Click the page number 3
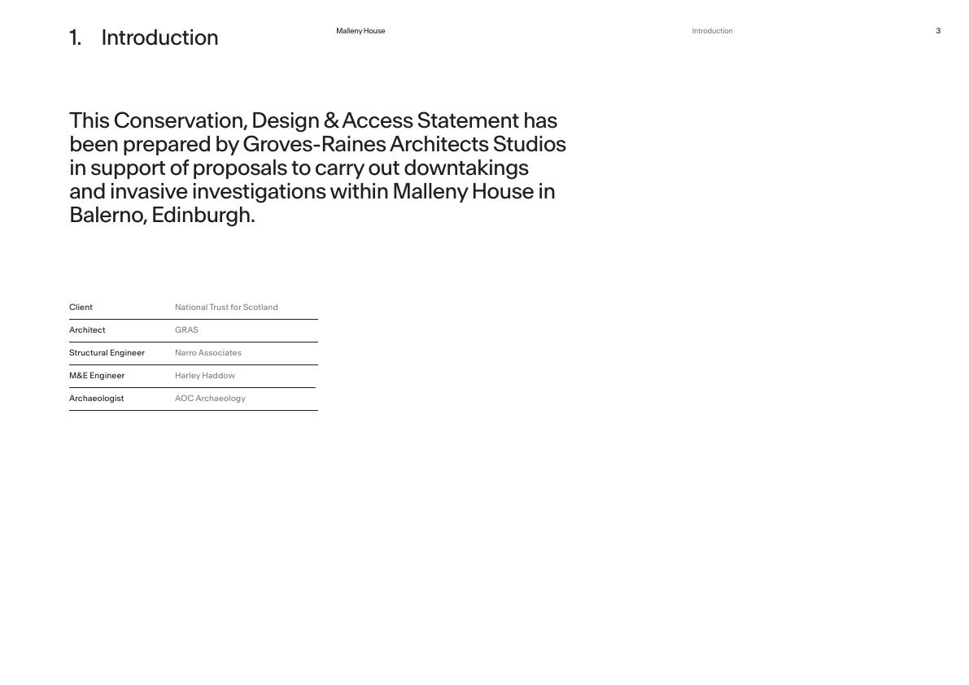 (x=938, y=31)
